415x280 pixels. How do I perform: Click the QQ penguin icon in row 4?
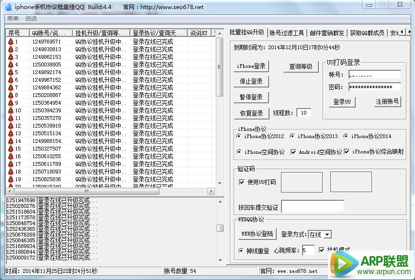click(11, 65)
